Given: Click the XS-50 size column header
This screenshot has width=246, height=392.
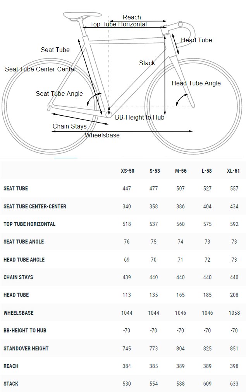Looking at the screenshot, I should [x=127, y=171].
